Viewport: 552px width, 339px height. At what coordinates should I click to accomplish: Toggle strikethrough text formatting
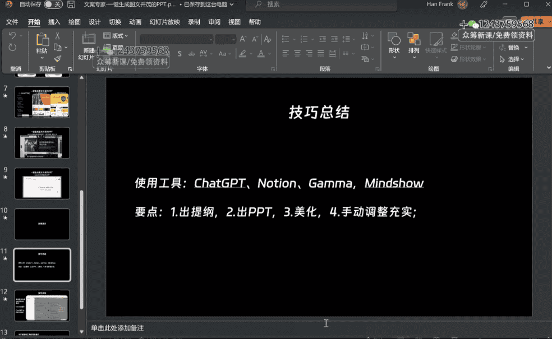191,54
